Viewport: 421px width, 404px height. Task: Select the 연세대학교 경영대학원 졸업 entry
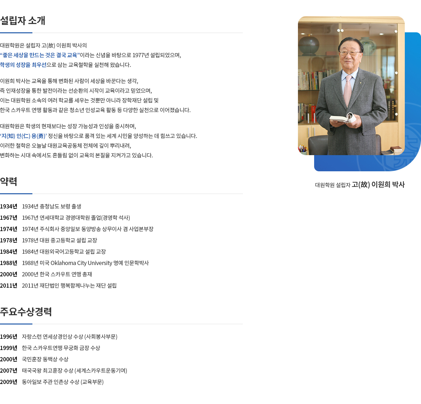(x=76, y=218)
